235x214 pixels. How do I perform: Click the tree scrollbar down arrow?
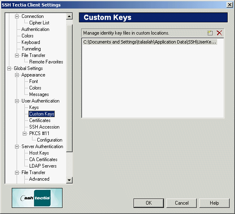[x=69, y=180]
